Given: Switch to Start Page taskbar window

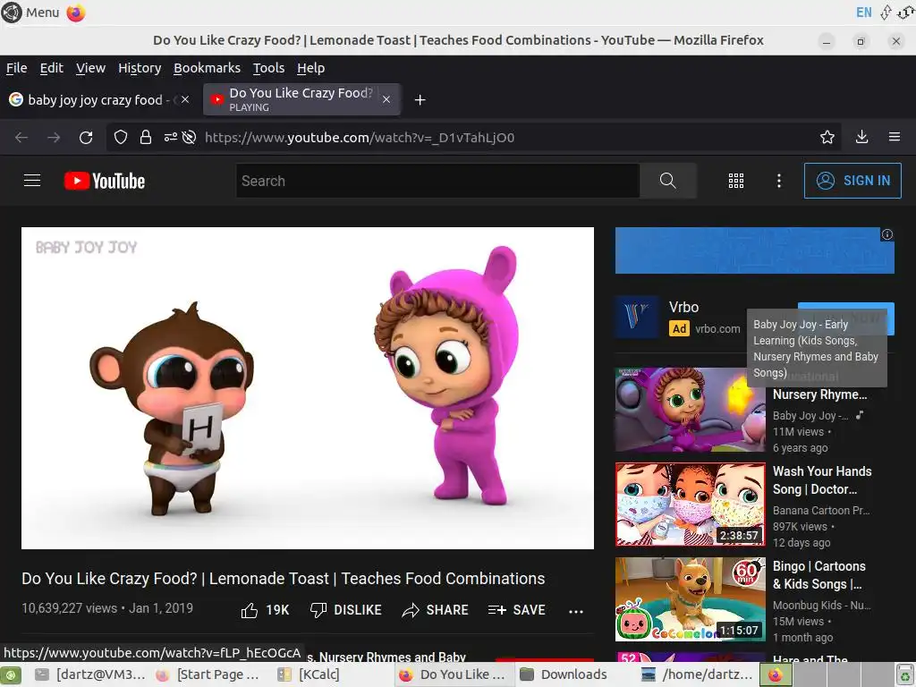Looking at the screenshot, I should click(x=208, y=674).
